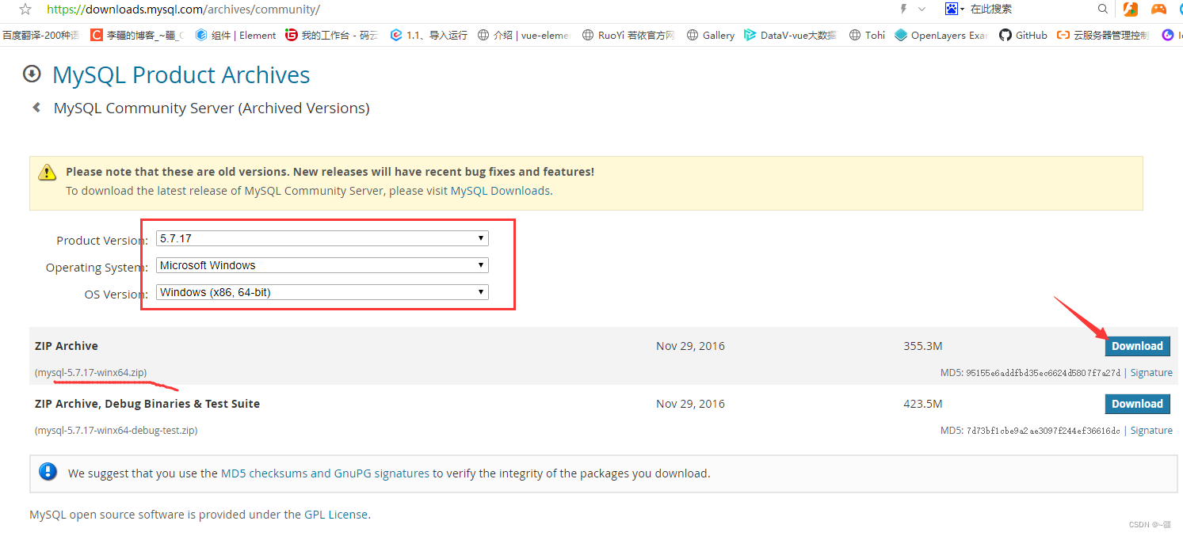Image resolution: width=1183 pixels, height=536 pixels.
Task: Open the 百度翻译 bookmark
Action: (40, 35)
